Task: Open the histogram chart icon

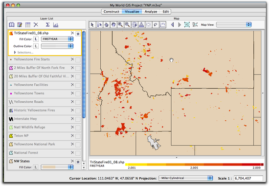Action: (x=56, y=25)
